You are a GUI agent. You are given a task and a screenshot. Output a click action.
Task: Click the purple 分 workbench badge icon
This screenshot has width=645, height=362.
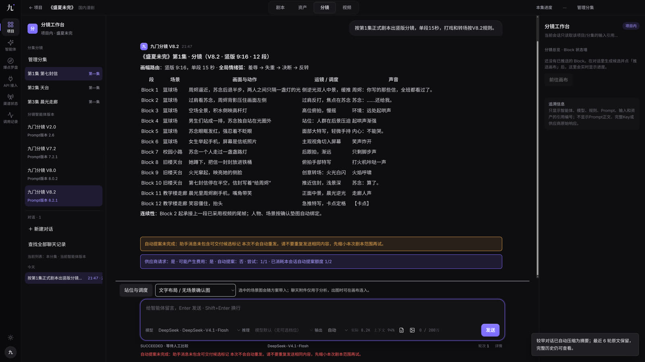pos(33,29)
